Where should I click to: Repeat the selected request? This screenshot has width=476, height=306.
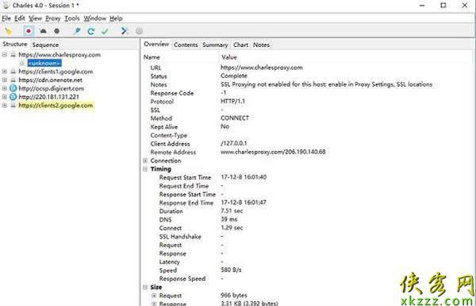tap(90, 31)
